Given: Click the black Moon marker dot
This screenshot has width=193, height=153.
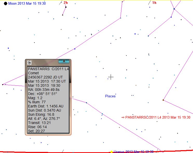Looking at the screenshot, I should pos(5,3).
